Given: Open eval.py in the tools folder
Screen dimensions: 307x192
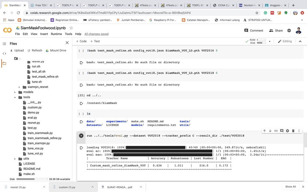Looking at the screenshot, I should pyautogui.click(x=32, y=117).
